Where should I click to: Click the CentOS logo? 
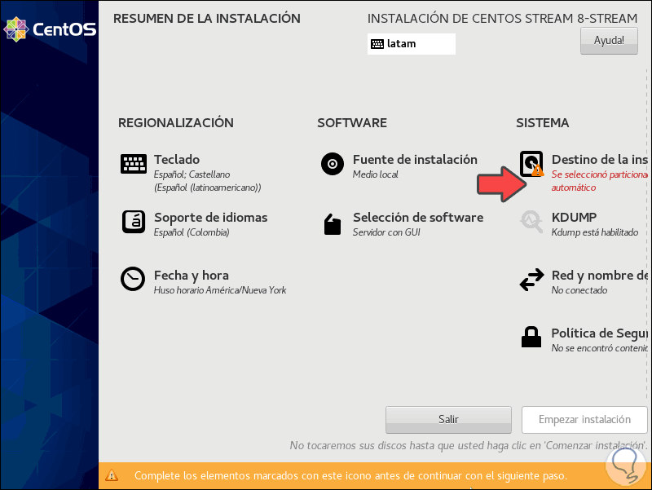pyautogui.click(x=50, y=29)
